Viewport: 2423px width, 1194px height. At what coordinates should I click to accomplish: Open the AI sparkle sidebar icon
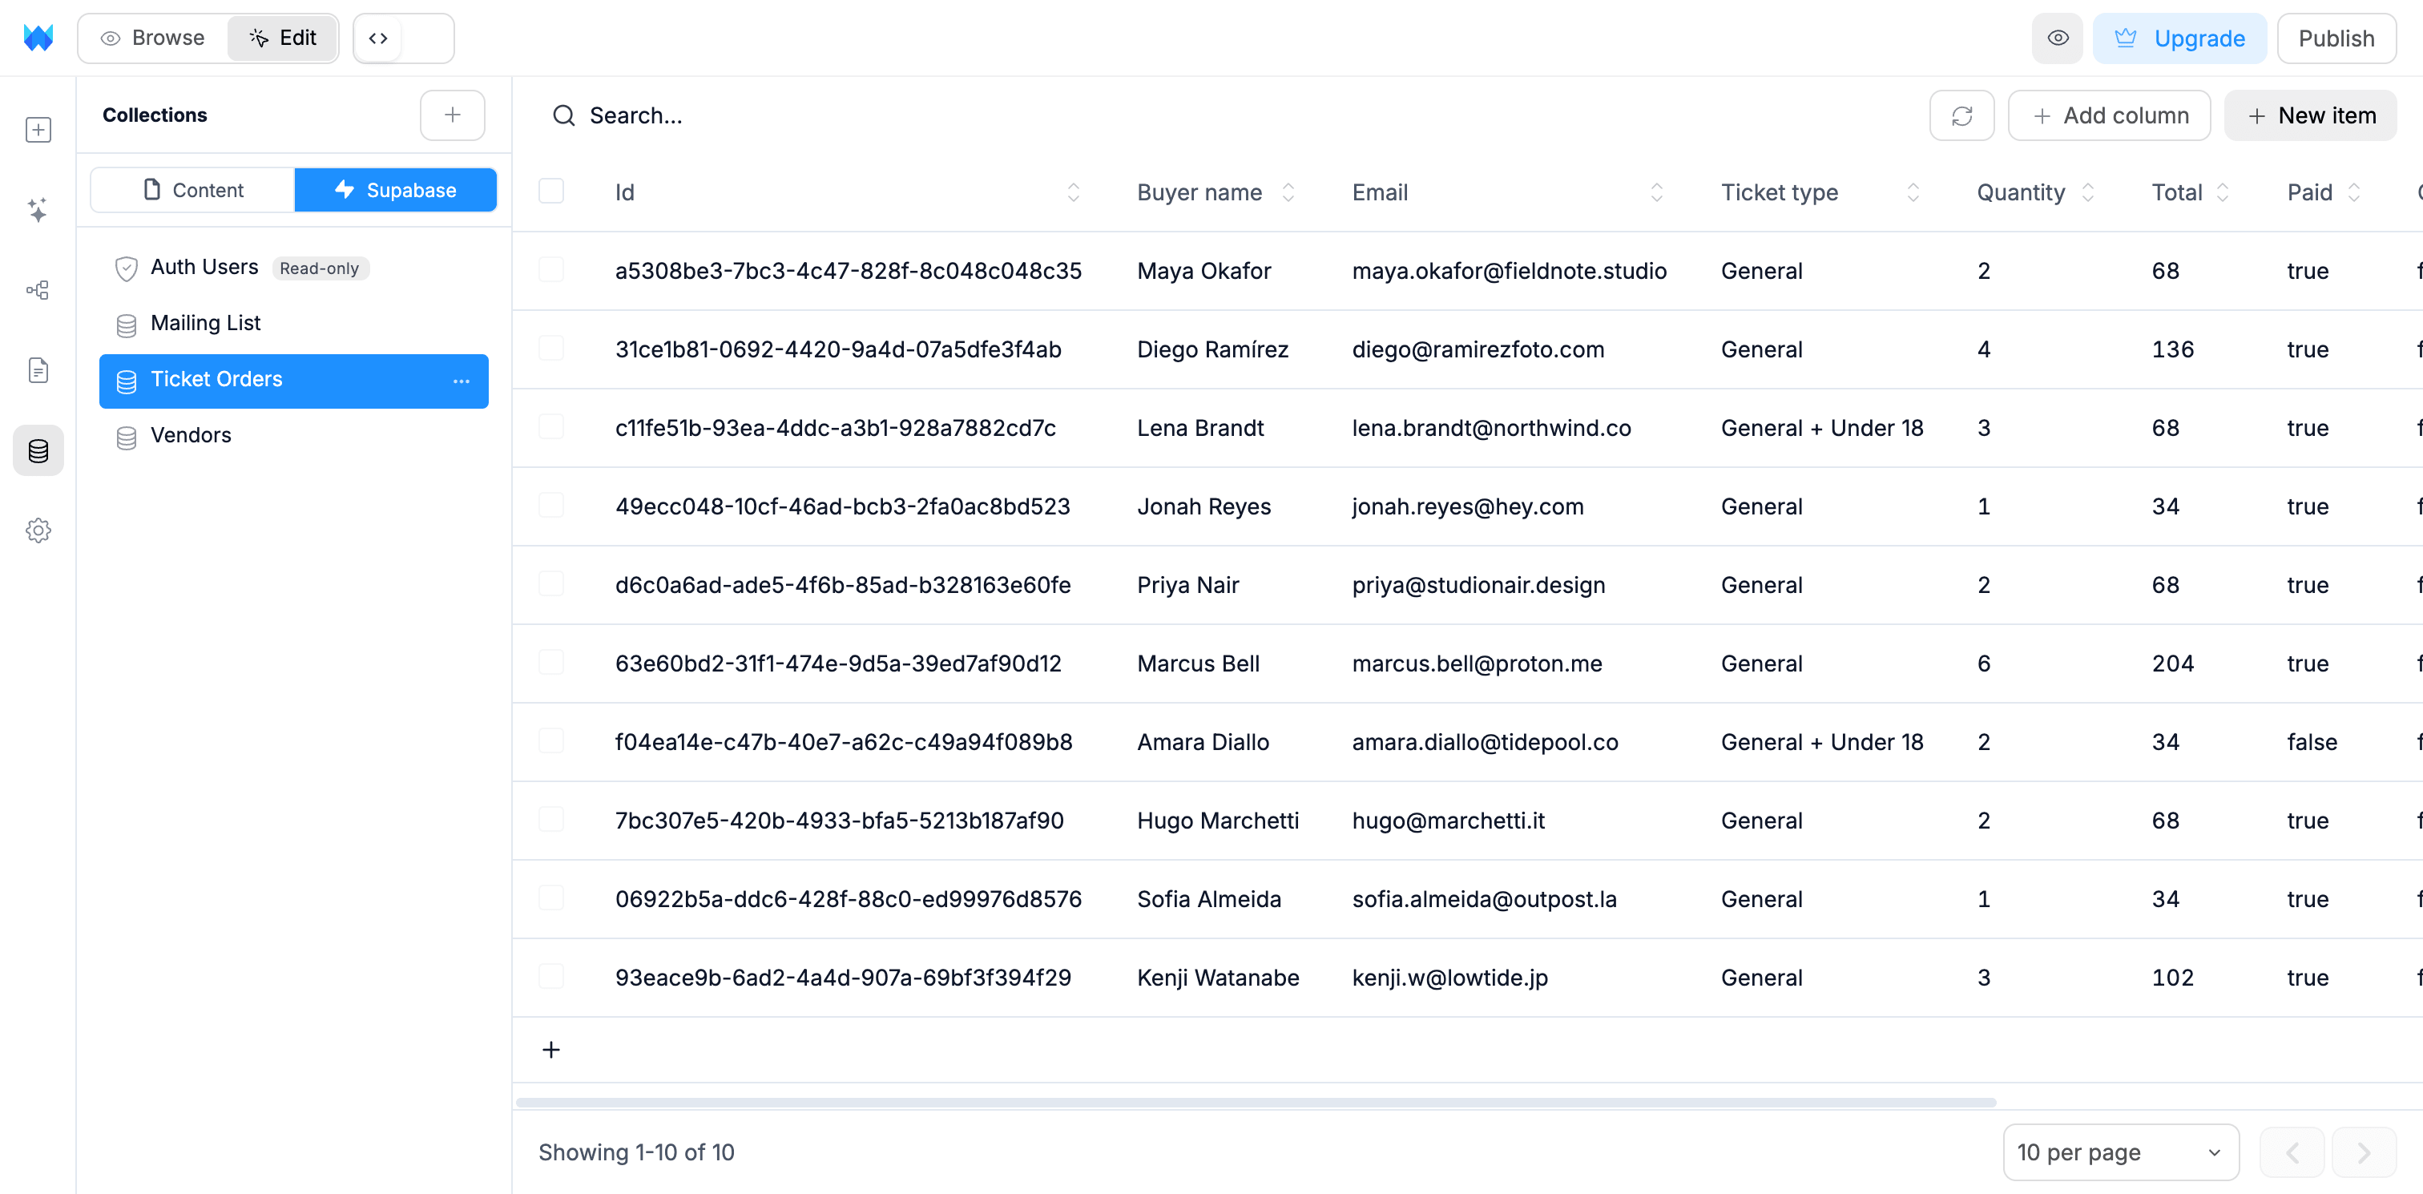point(38,210)
